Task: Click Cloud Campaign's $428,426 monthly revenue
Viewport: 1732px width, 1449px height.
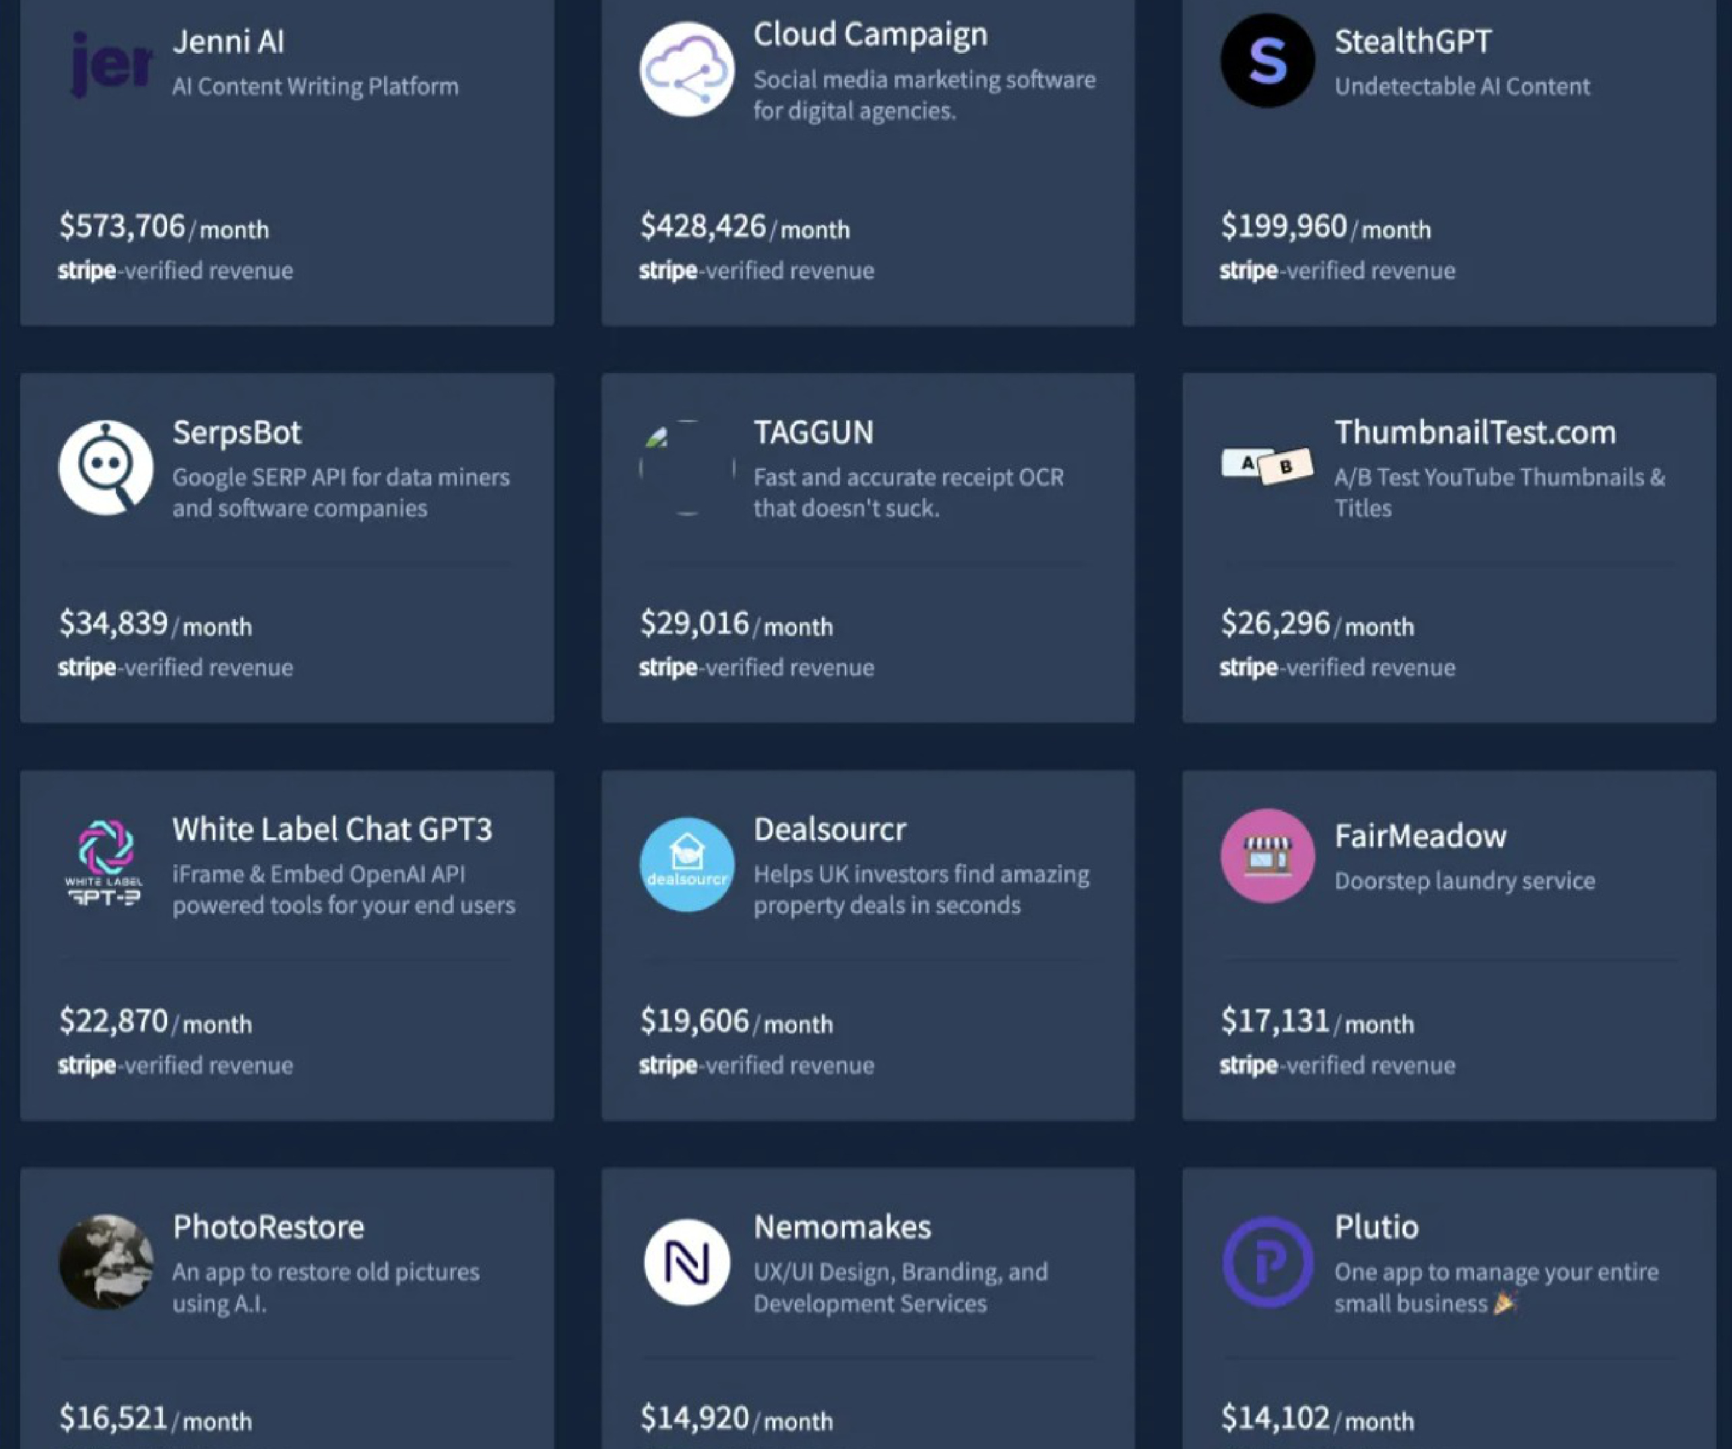Action: point(703,226)
